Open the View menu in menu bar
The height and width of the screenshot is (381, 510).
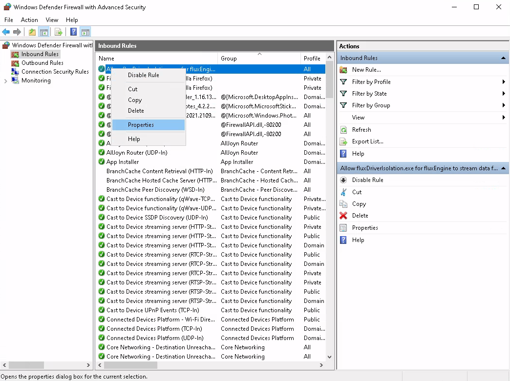(x=52, y=20)
